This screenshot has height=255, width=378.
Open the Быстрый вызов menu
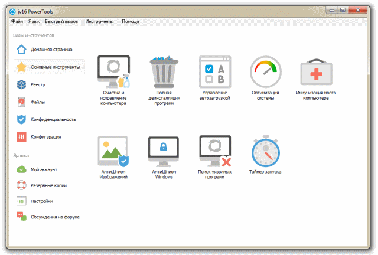(x=61, y=21)
